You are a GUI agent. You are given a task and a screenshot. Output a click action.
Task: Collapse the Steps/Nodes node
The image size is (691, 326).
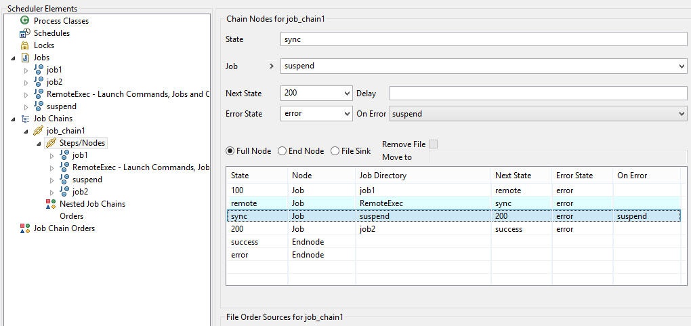tap(39, 144)
